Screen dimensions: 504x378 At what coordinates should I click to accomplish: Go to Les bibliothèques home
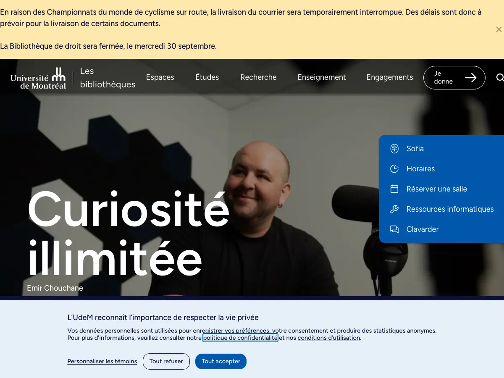pos(108,78)
